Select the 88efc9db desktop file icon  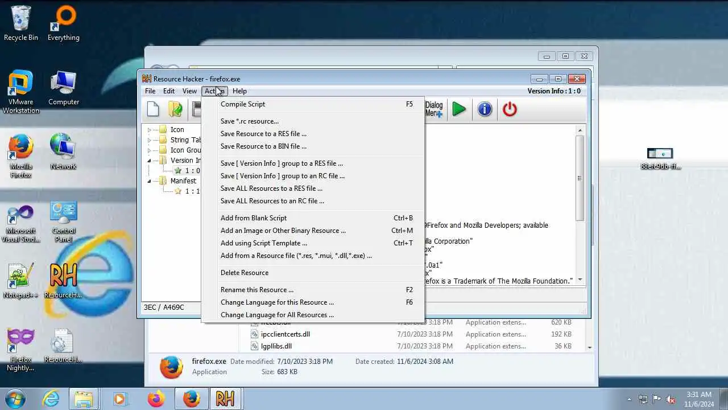660,159
